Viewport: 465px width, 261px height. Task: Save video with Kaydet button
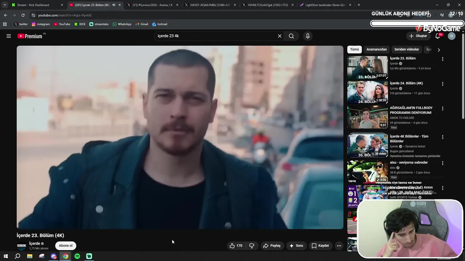pos(320,246)
